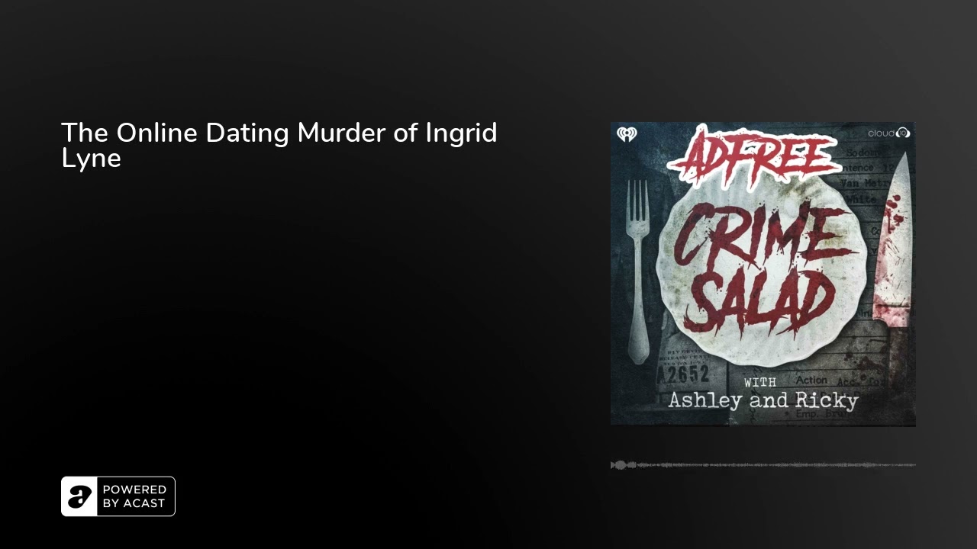Click 'Ashley and Ricky' text on cover
Viewport: 977px width, 549px height.
pyautogui.click(x=763, y=400)
